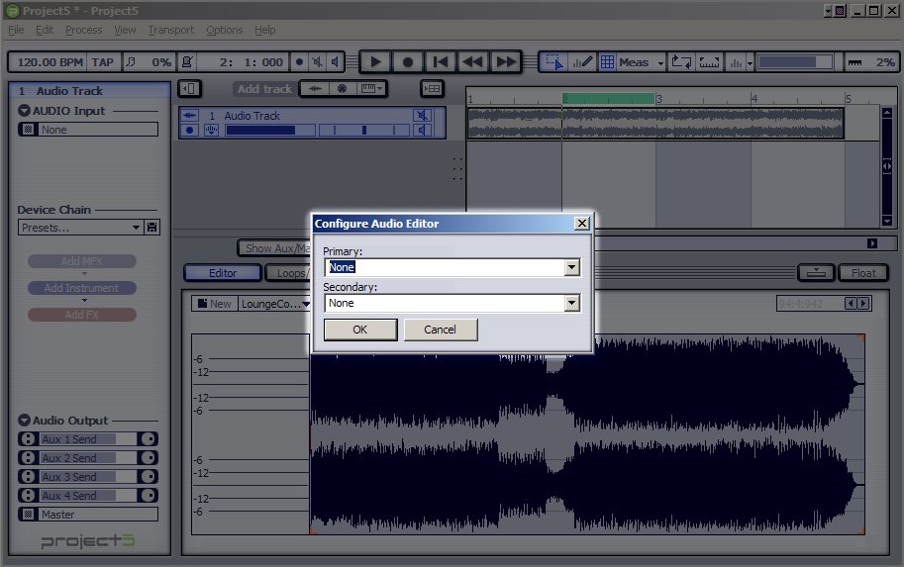Click the Add FX button
904x567 pixels.
(x=82, y=315)
